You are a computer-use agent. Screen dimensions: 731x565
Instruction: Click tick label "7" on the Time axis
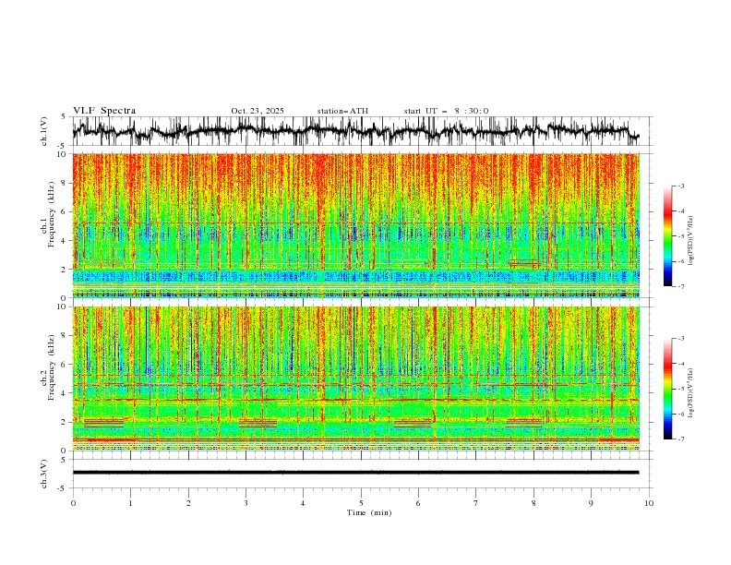(476, 503)
